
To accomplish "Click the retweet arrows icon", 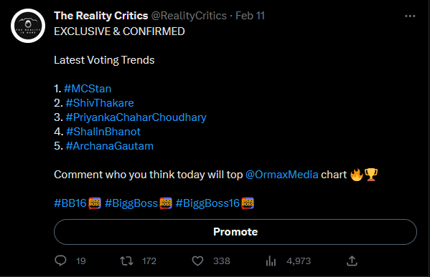I will [126, 261].
